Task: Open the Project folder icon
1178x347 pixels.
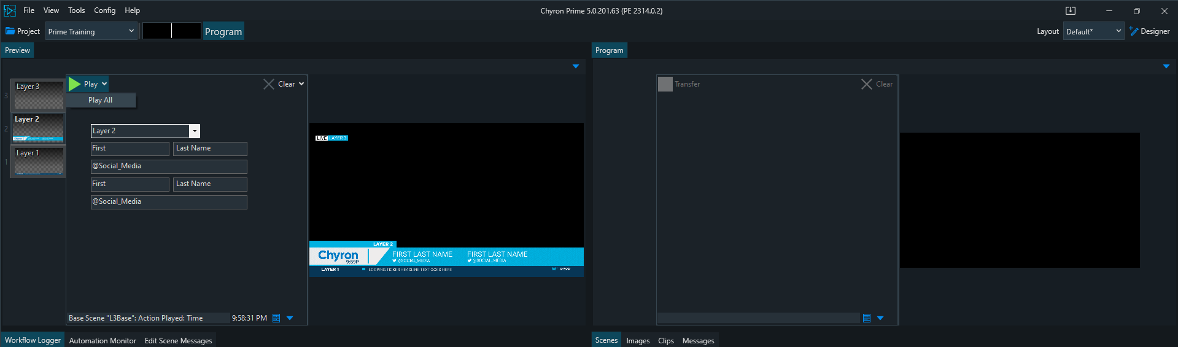Action: 10,31
